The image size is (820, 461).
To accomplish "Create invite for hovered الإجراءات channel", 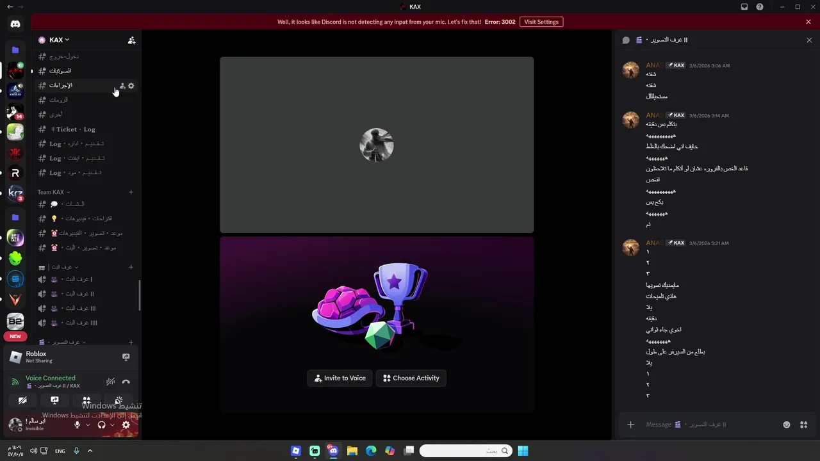I will [x=122, y=86].
